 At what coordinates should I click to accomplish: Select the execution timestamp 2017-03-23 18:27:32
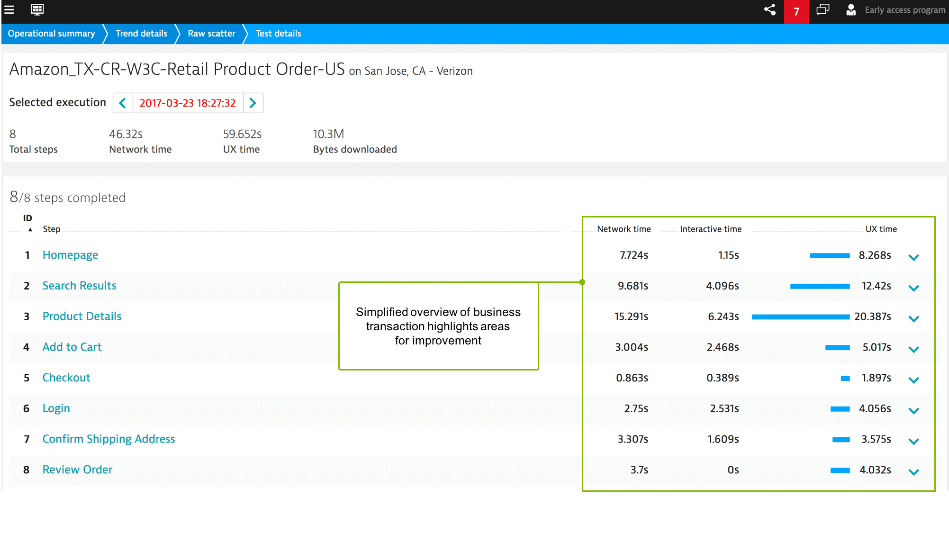click(188, 103)
